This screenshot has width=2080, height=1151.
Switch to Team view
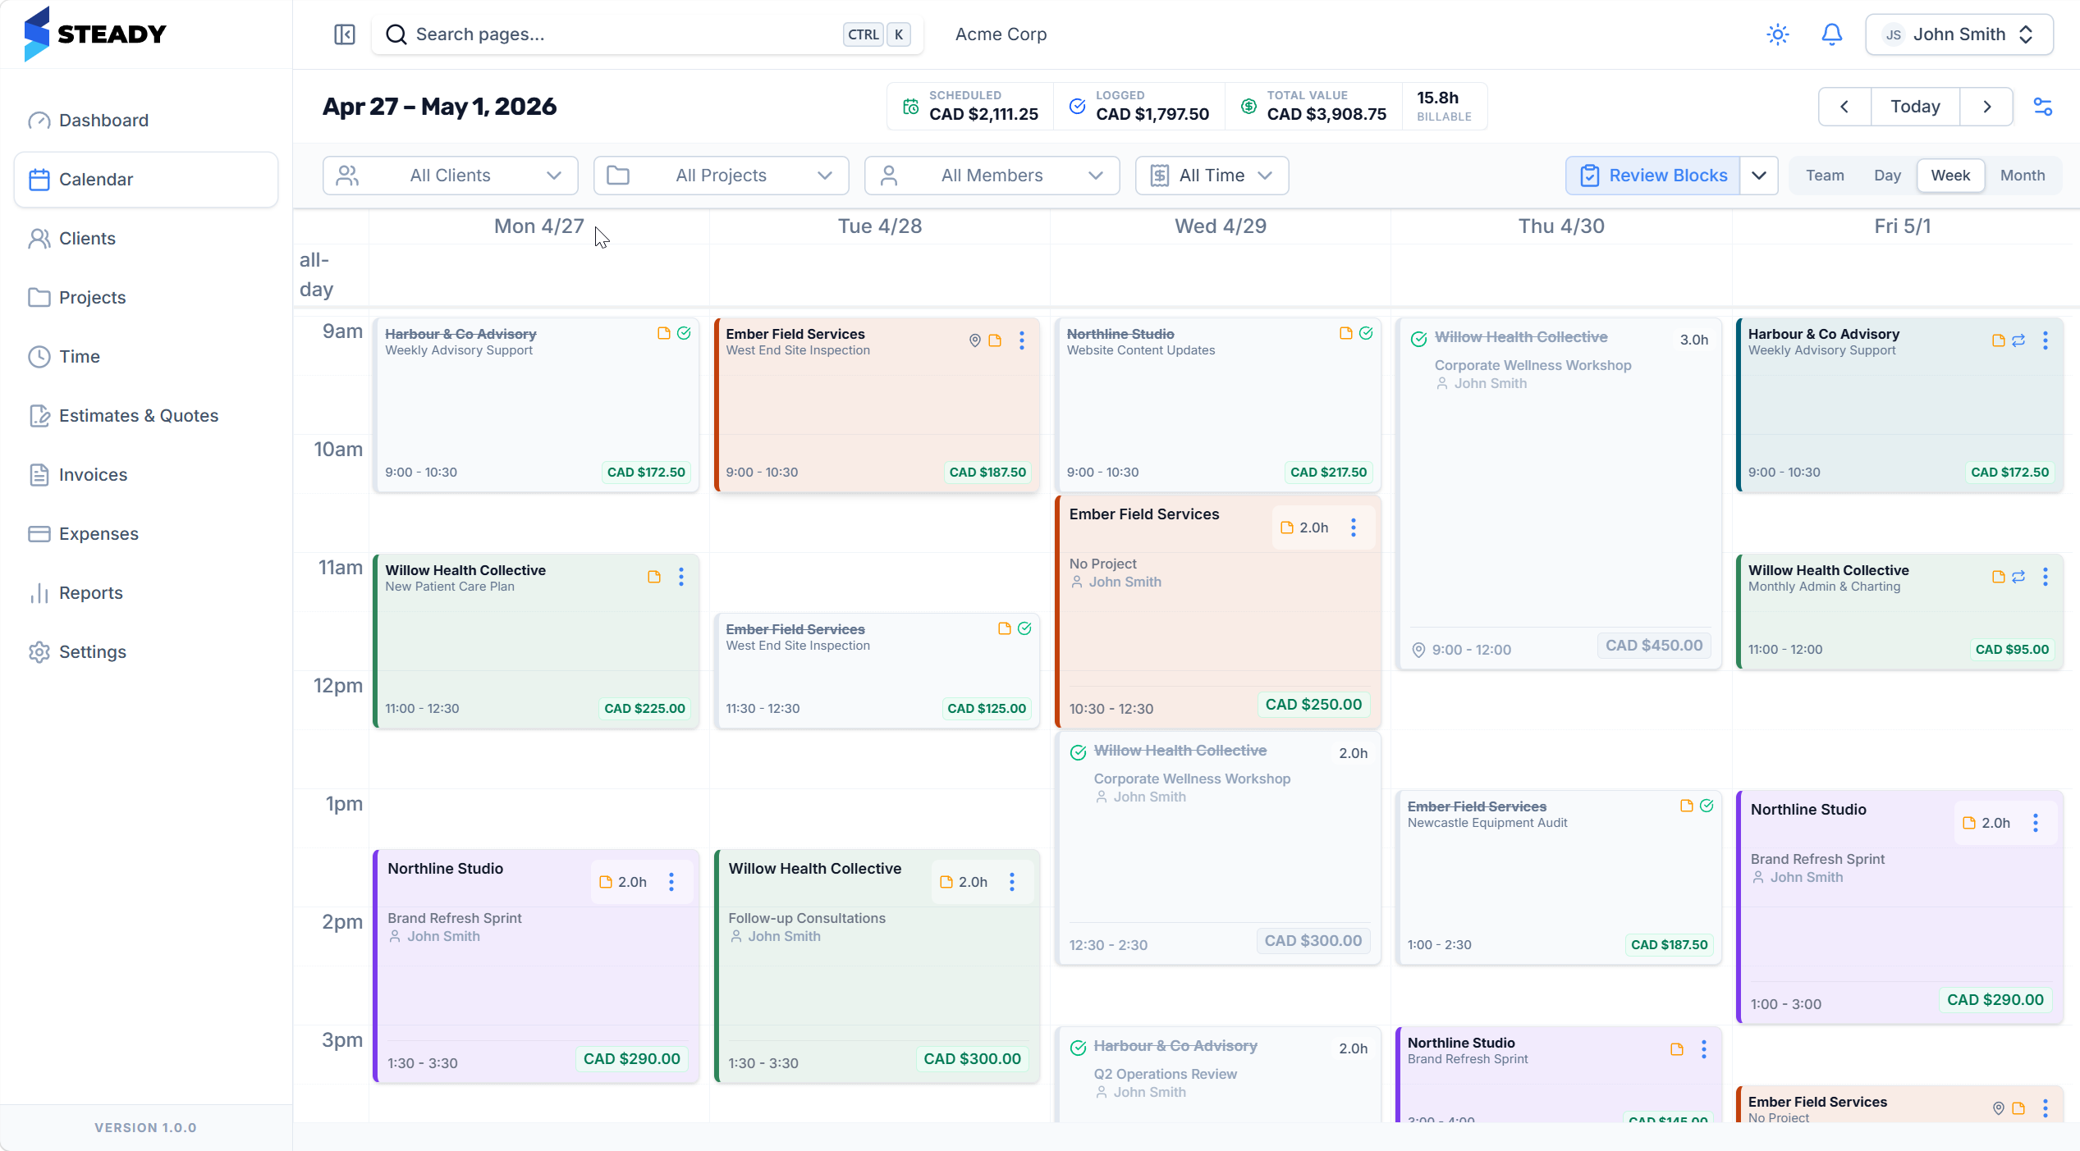click(1825, 176)
